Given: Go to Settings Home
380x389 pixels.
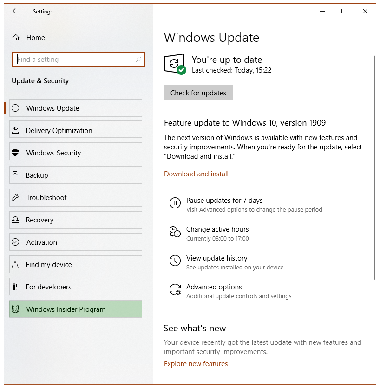Looking at the screenshot, I should point(29,38).
